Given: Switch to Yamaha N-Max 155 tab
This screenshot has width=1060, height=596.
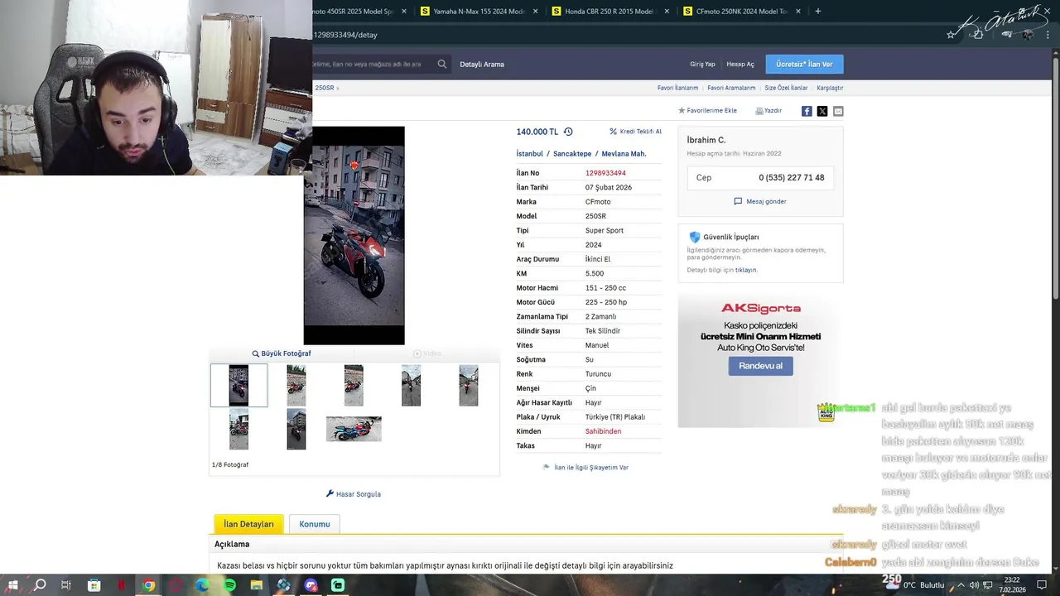Looking at the screenshot, I should pyautogui.click(x=479, y=11).
